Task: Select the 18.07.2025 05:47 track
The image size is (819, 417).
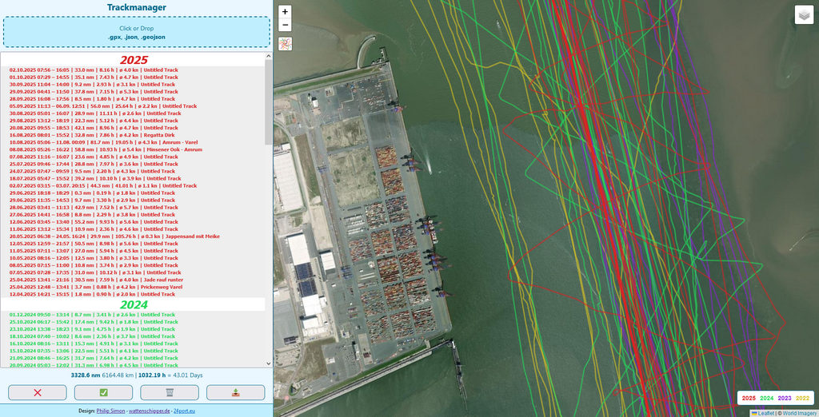Action: (x=134, y=178)
